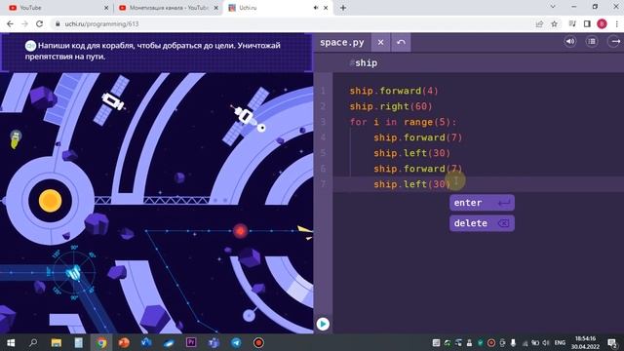Undo the last code edit

pos(401,42)
